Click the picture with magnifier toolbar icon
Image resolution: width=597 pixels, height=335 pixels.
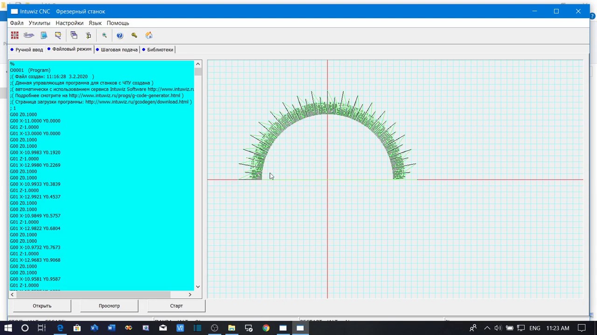(58, 35)
